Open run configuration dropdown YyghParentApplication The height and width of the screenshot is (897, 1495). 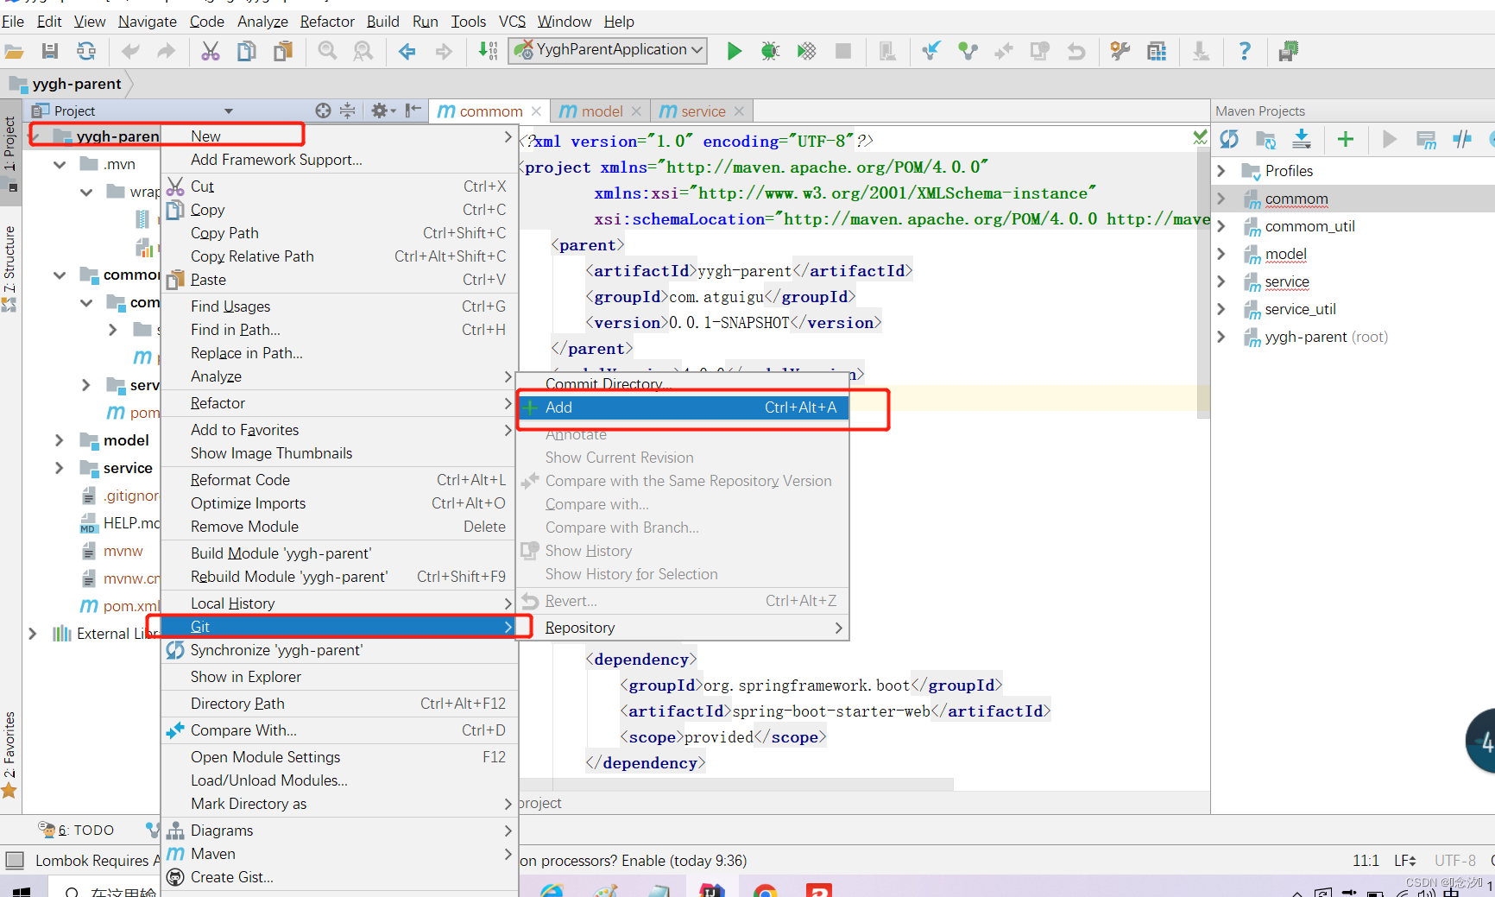pyautogui.click(x=609, y=50)
